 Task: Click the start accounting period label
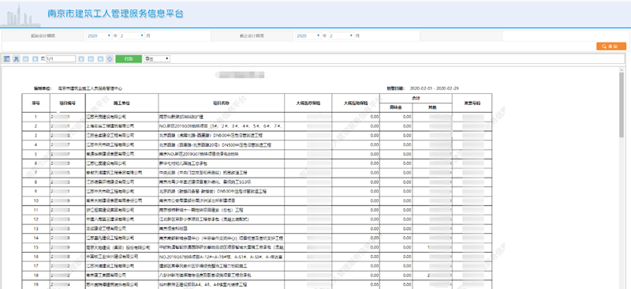(43, 36)
